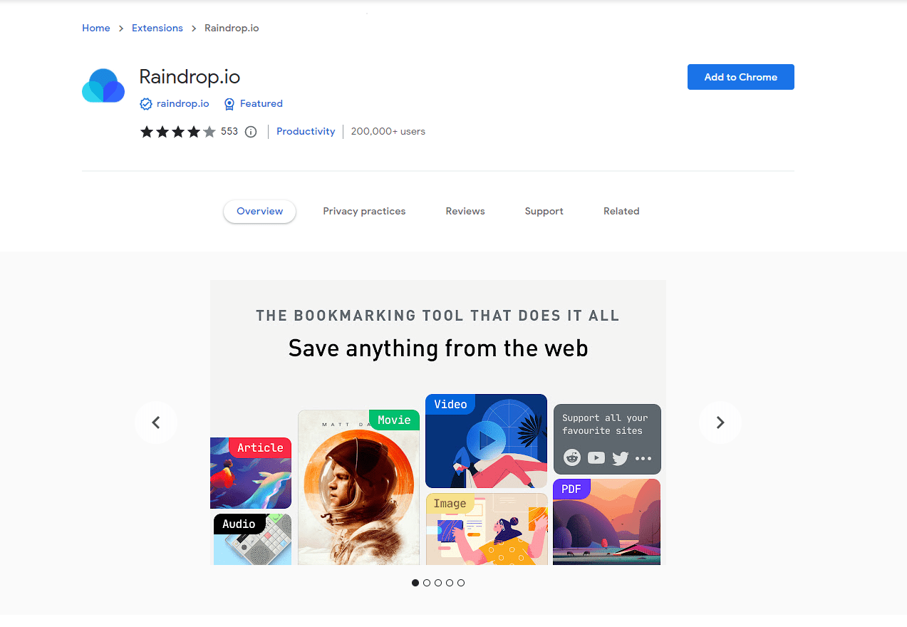907x627 pixels.
Task: Navigate to Home via the breadcrumb
Action: [96, 28]
